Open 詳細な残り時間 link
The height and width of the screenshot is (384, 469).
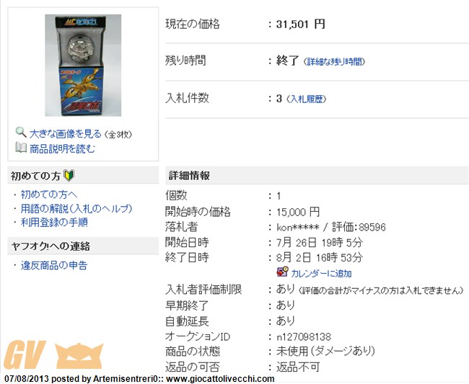coord(334,62)
